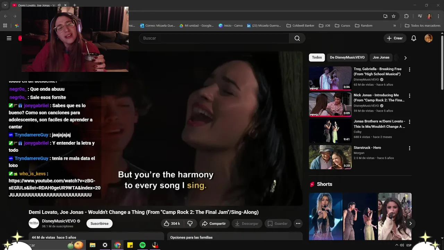Show next filter chips arrow
Viewport: 444px width, 250px height.
pyautogui.click(x=405, y=58)
